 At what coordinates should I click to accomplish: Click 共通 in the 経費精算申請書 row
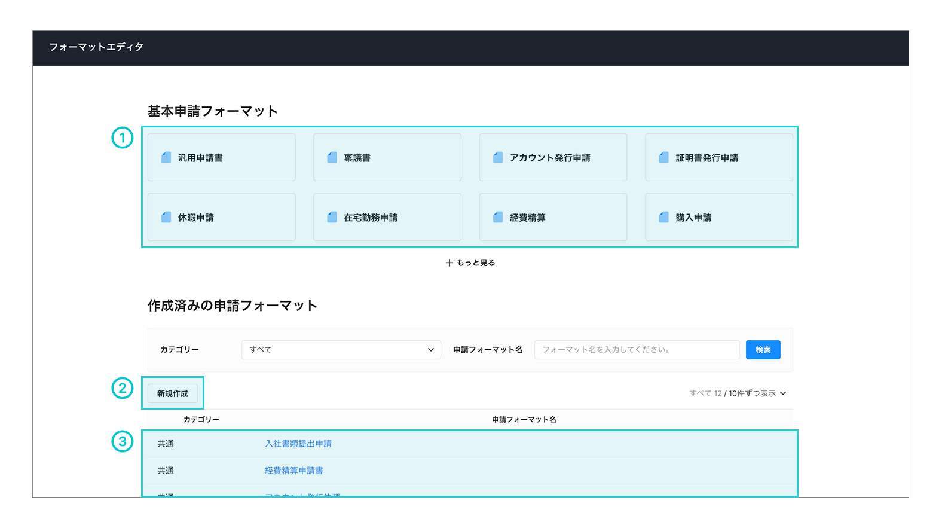click(166, 471)
